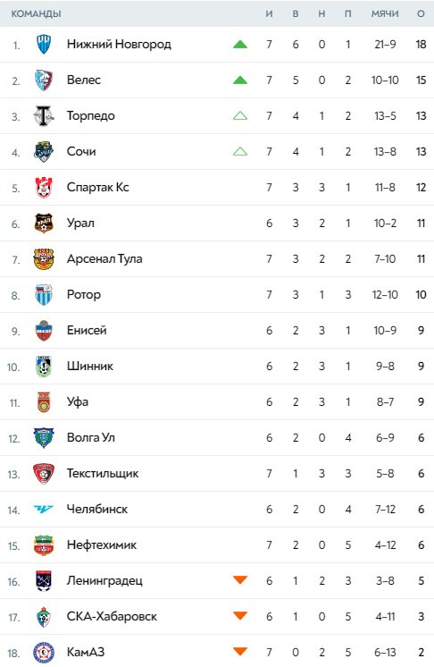The image size is (434, 667).
Task: Sort by the МЯЧИ goals column header
Action: point(385,13)
